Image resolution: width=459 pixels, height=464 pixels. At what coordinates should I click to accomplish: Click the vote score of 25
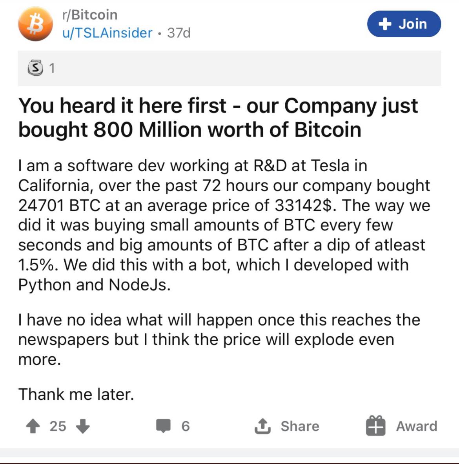58,426
